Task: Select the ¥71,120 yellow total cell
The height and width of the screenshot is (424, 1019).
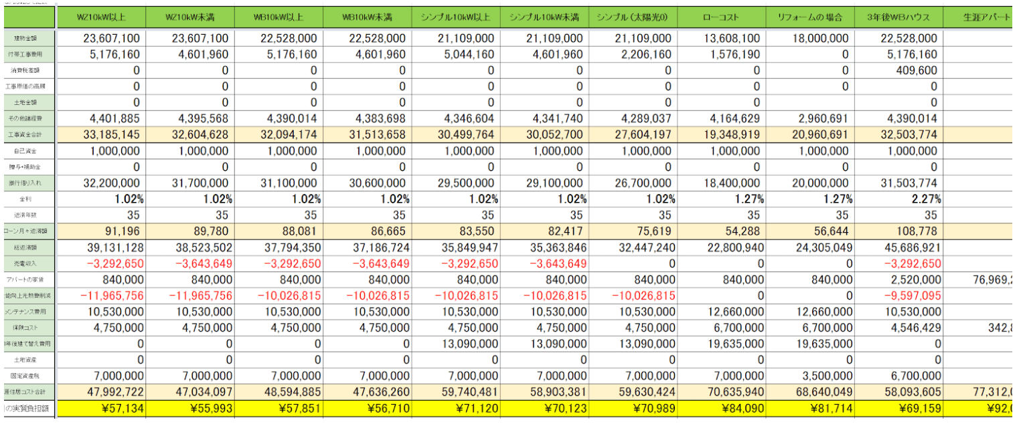Action: (455, 407)
